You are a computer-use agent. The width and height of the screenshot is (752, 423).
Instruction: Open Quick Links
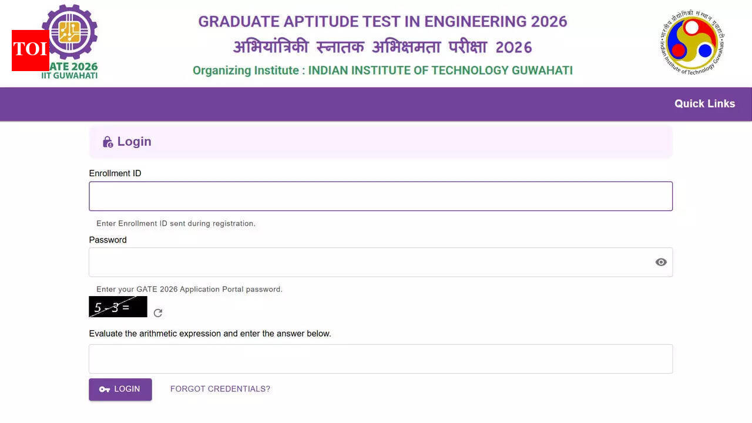(x=704, y=103)
